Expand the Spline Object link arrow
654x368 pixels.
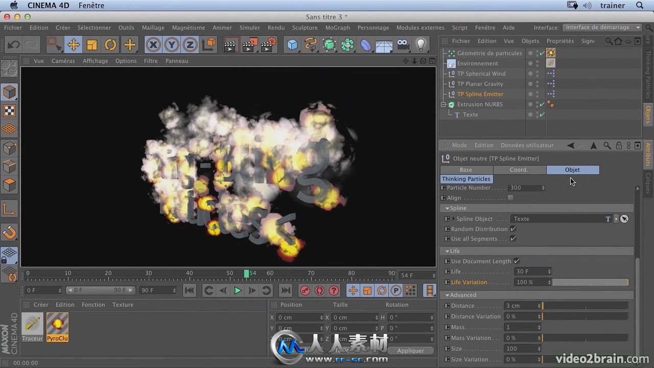click(453, 219)
